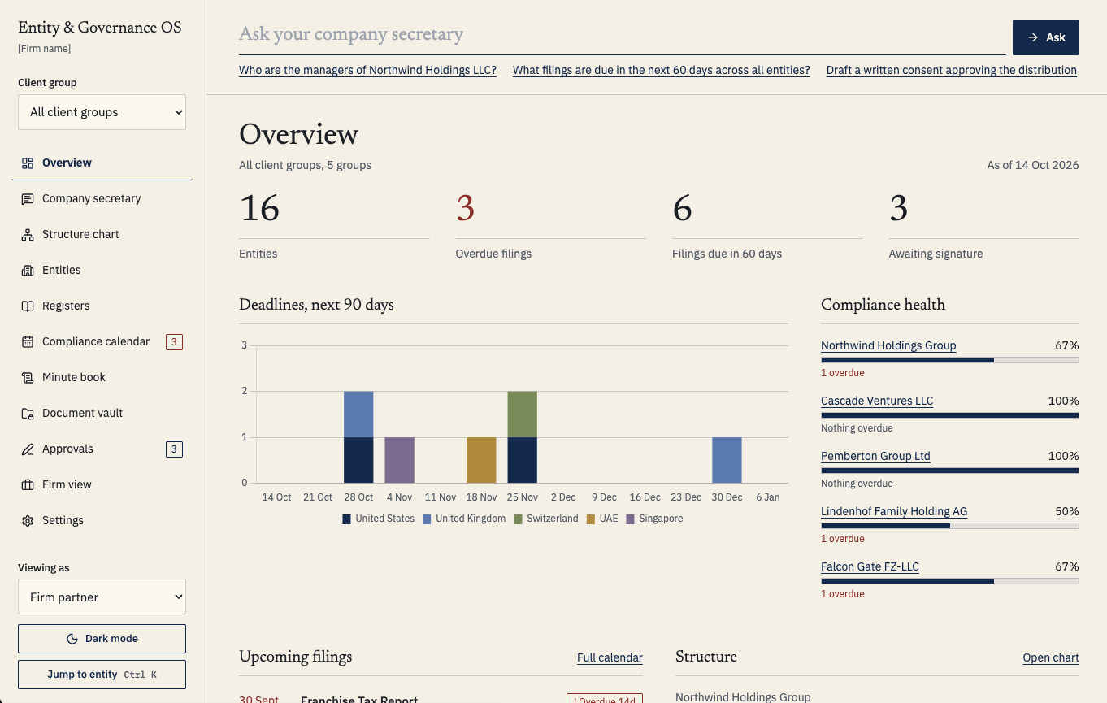This screenshot has height=703, width=1107.
Task: Open Cascade Ventures LLC link
Action: tap(877, 401)
